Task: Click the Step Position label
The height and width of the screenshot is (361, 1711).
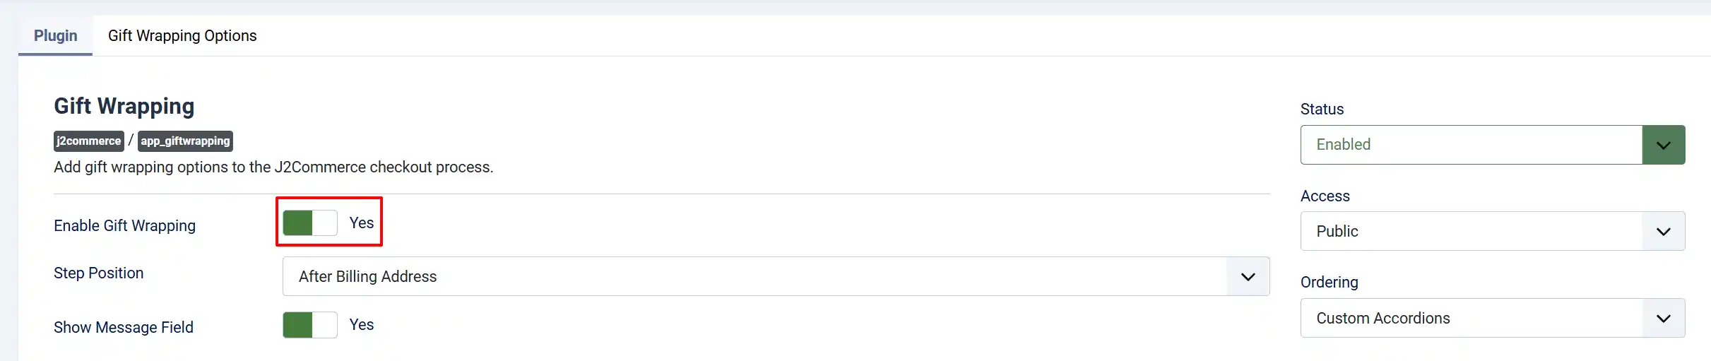Action: (x=98, y=273)
